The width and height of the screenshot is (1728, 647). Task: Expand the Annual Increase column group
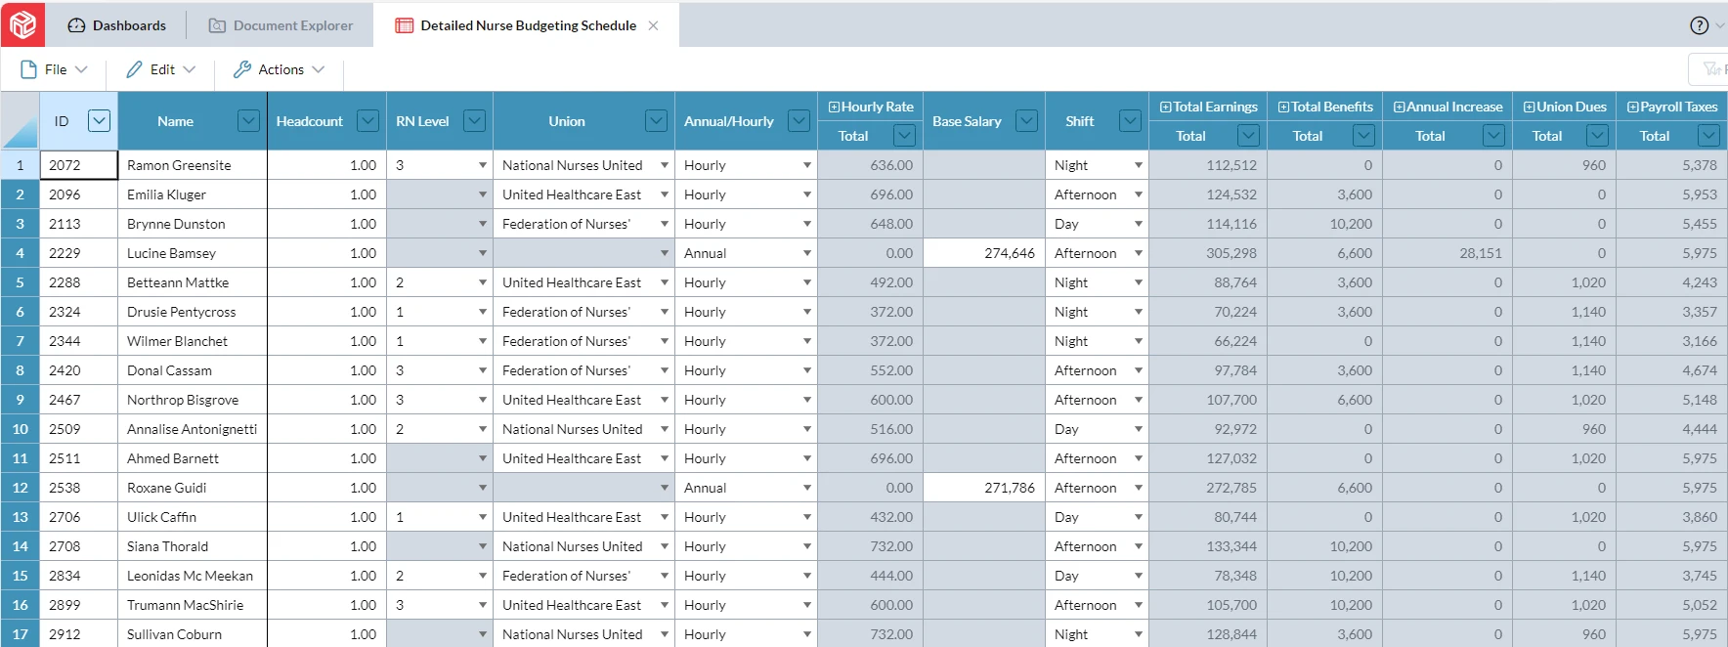coord(1399,108)
